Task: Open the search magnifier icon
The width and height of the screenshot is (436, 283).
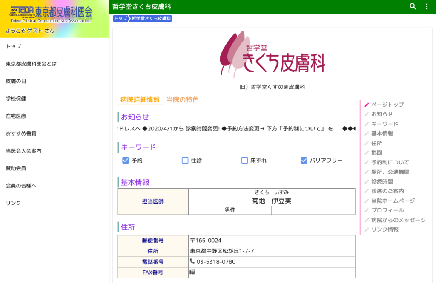Action: (x=413, y=6)
